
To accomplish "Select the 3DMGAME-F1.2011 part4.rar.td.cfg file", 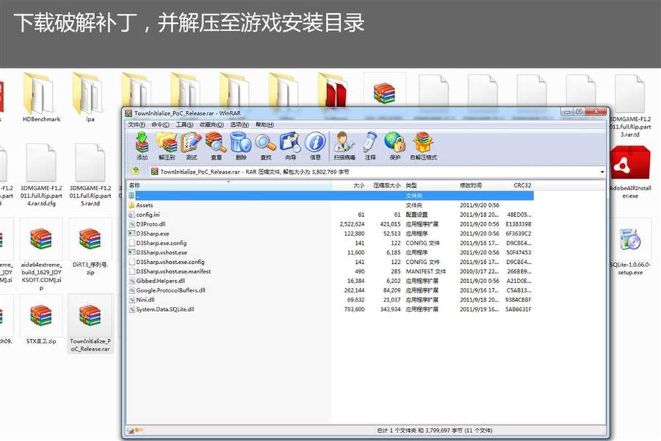I will [41, 175].
